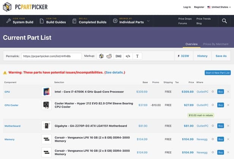Open Intel Core i7-6700K product name
The width and height of the screenshot is (234, 159).
click(89, 92)
